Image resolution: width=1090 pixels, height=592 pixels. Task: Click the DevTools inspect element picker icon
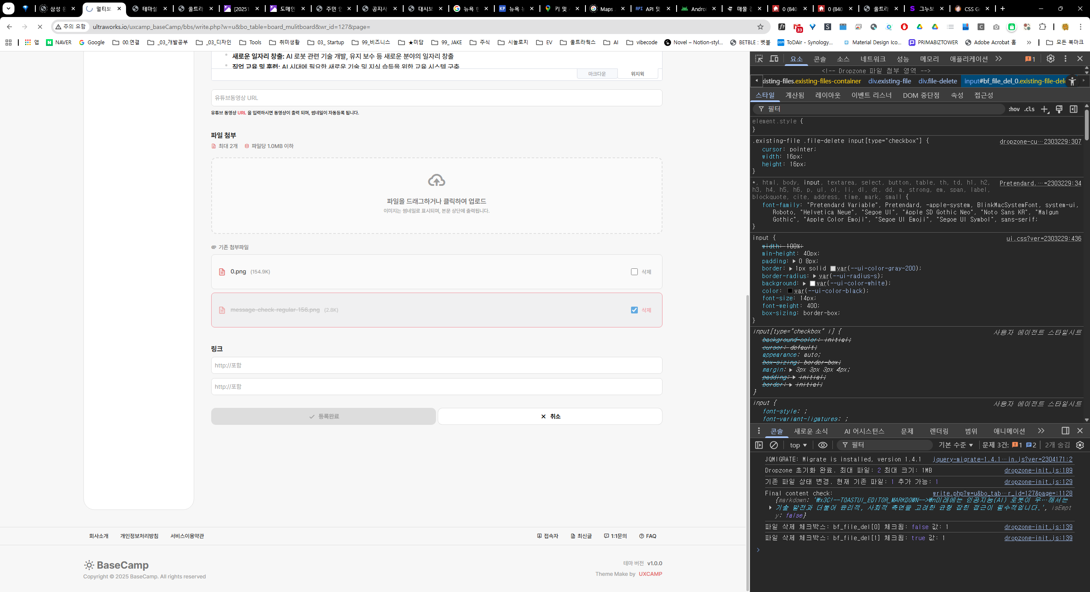(759, 59)
